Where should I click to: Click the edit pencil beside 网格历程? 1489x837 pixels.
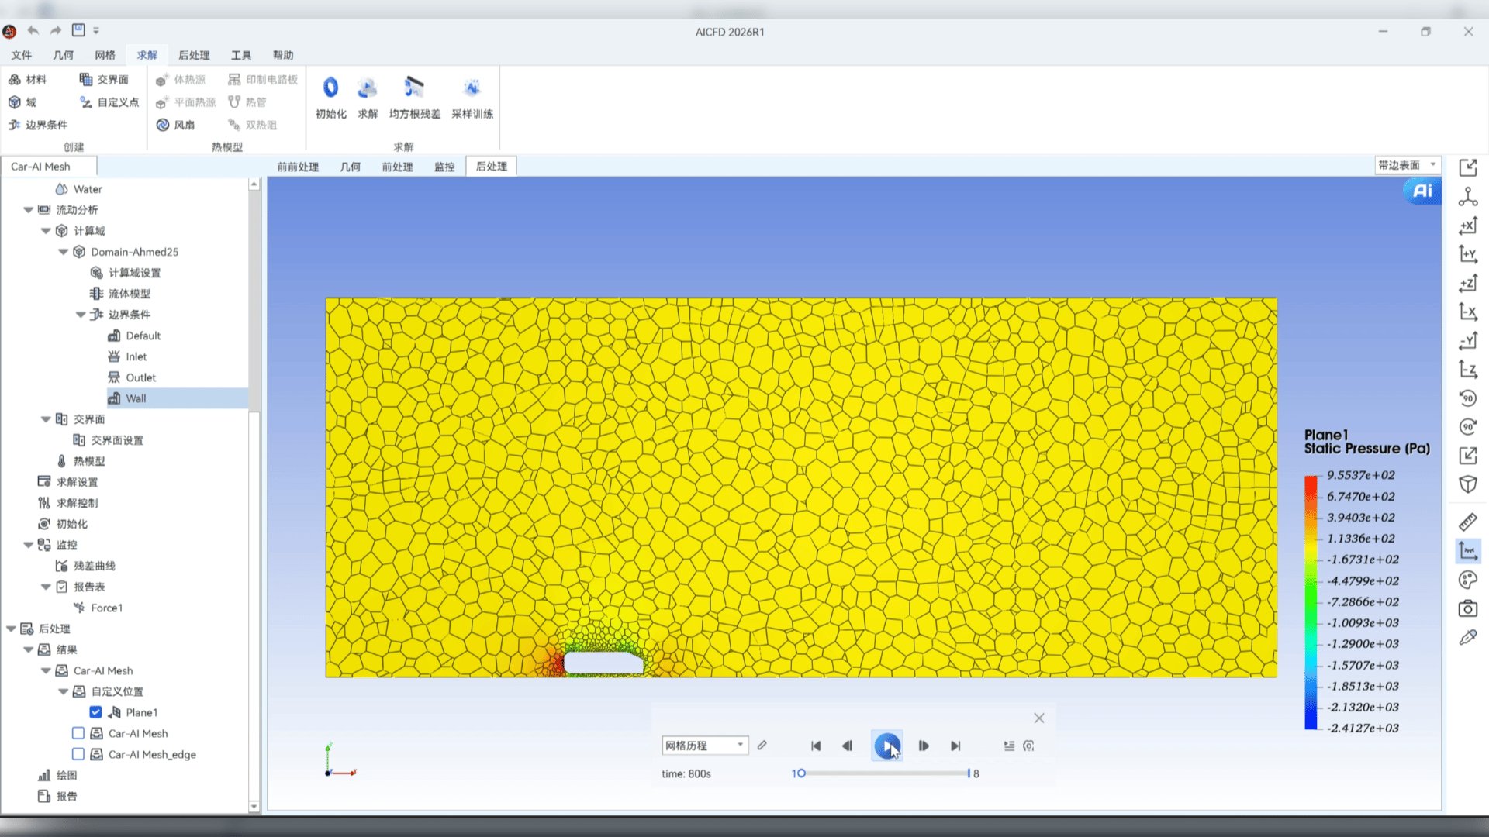[762, 746]
